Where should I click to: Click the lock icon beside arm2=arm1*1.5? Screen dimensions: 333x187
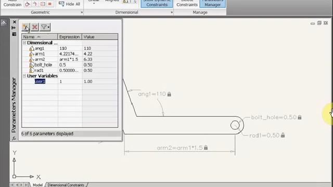(206, 148)
